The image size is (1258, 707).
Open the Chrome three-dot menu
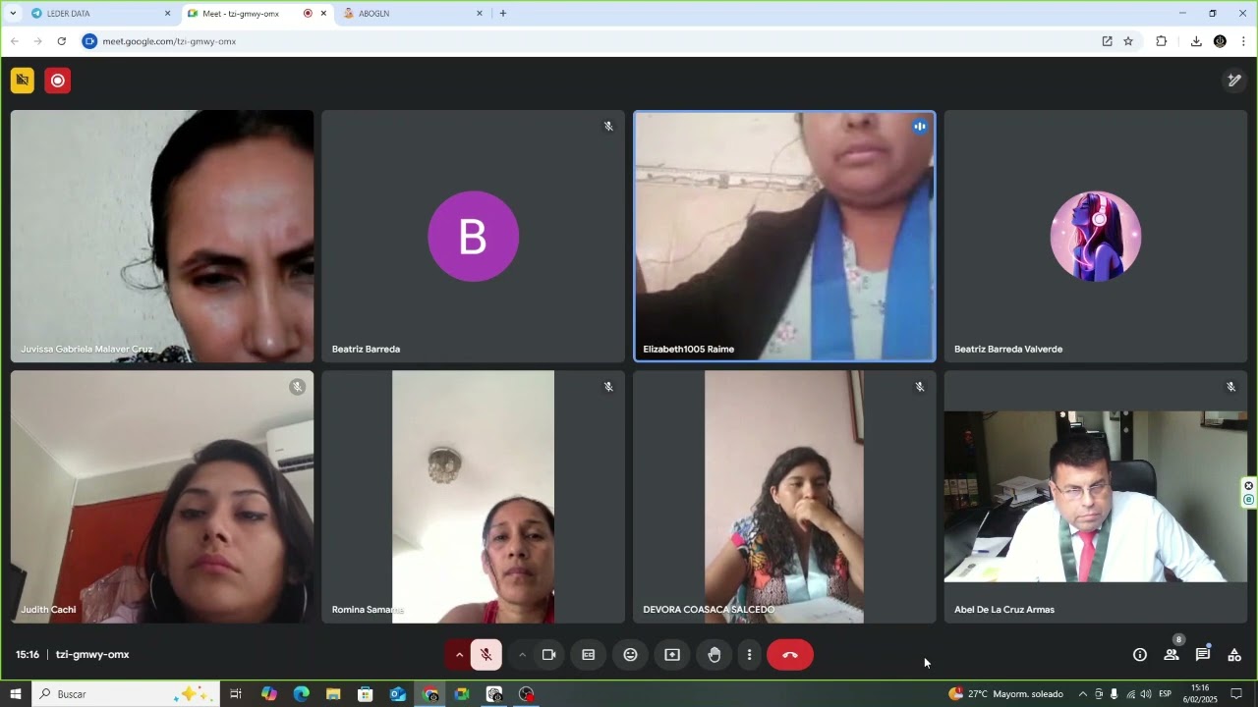point(1244,41)
